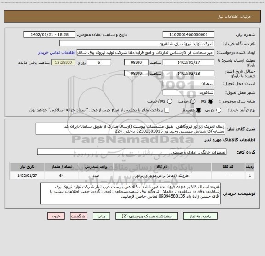Click the چاپ print button
The height and width of the screenshot is (256, 265).
101,216
